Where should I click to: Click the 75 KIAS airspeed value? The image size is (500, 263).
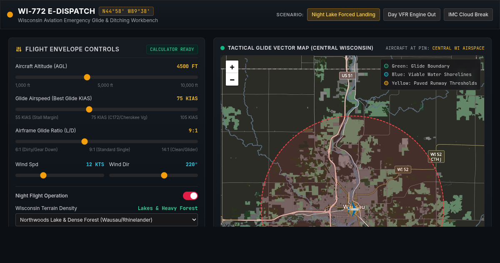(x=187, y=99)
